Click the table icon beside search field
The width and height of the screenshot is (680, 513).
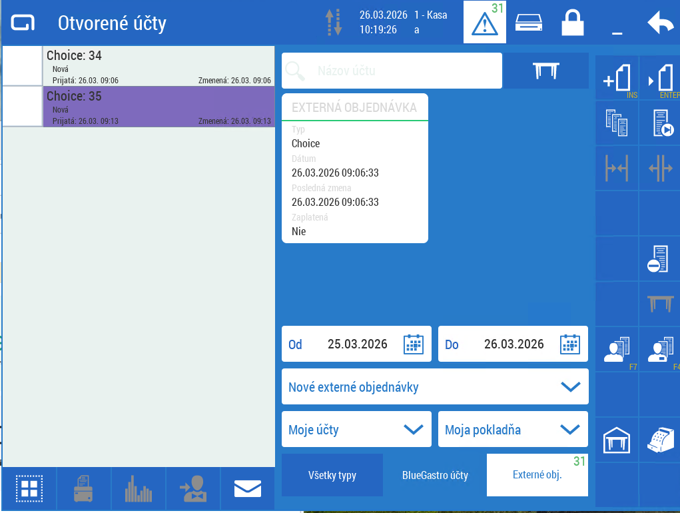[x=545, y=71]
